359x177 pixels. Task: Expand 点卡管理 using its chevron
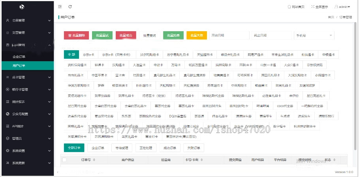(x=49, y=77)
